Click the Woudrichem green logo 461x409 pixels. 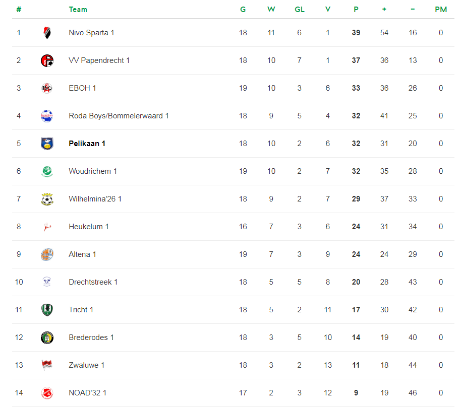click(47, 171)
